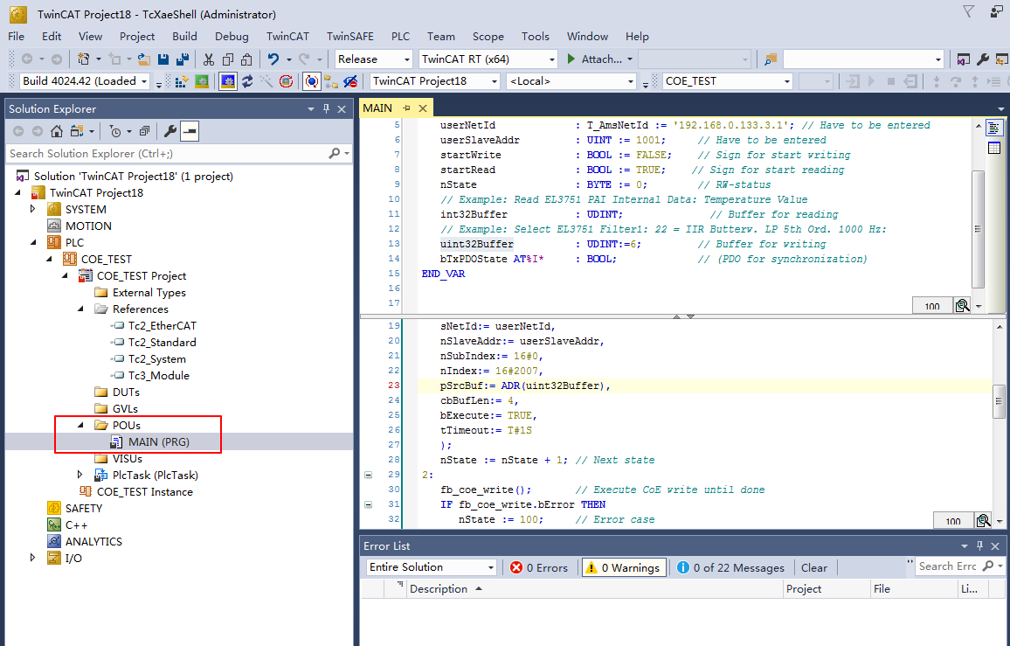Expand the PlcTask (PlcTask) node
This screenshot has height=646, width=1010.
80,476
